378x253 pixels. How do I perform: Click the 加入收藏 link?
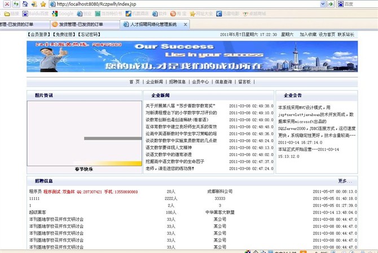(308, 34)
